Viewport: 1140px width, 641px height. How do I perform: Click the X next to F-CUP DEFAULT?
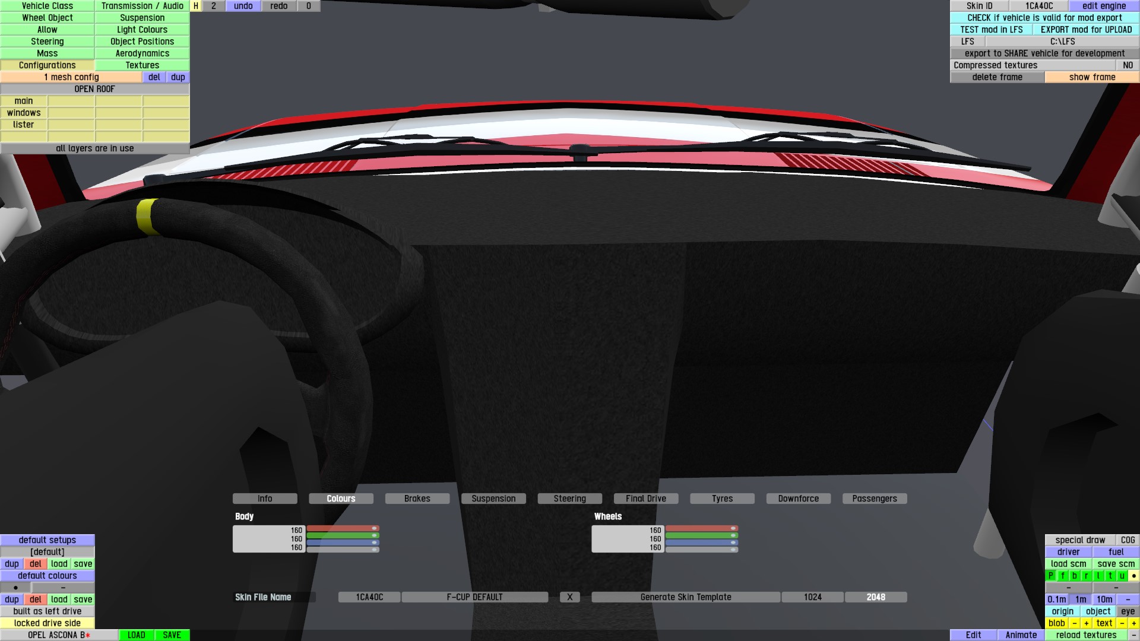click(569, 597)
